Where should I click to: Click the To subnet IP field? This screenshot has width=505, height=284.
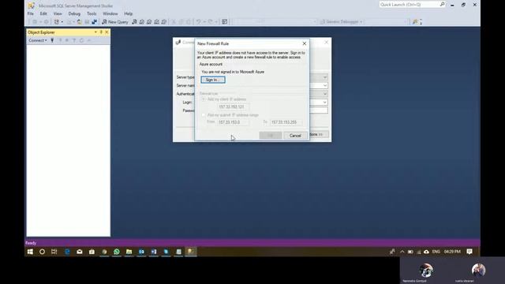tap(286, 122)
